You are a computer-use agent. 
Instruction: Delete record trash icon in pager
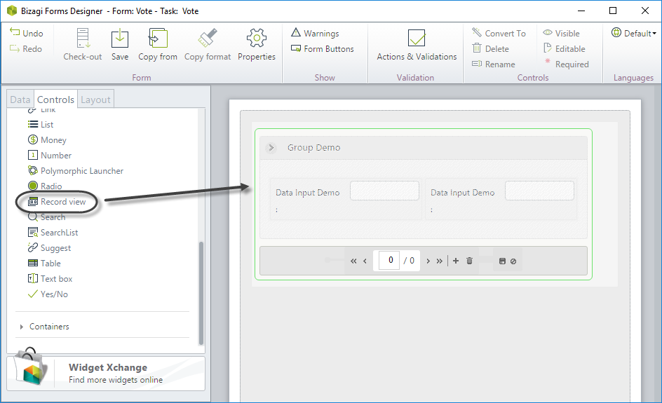(x=469, y=261)
